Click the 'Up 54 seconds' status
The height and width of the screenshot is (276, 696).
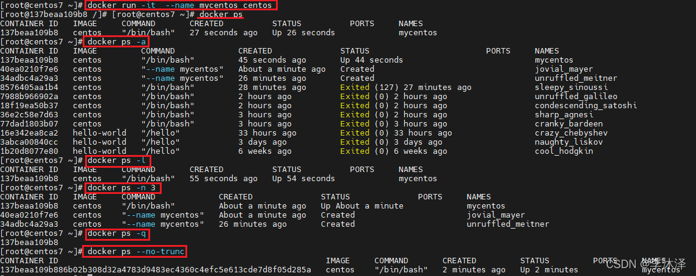pos(303,178)
